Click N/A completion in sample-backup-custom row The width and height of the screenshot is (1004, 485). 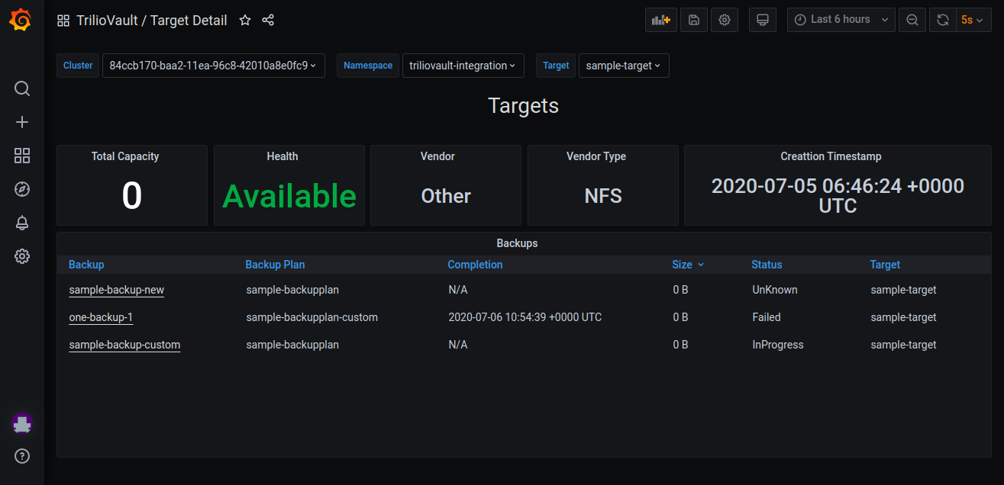pyautogui.click(x=457, y=345)
